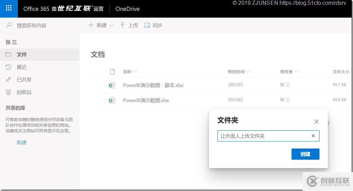353x191 pixels.
Task: Click the 共享的库 section heading
Action: (x=15, y=108)
